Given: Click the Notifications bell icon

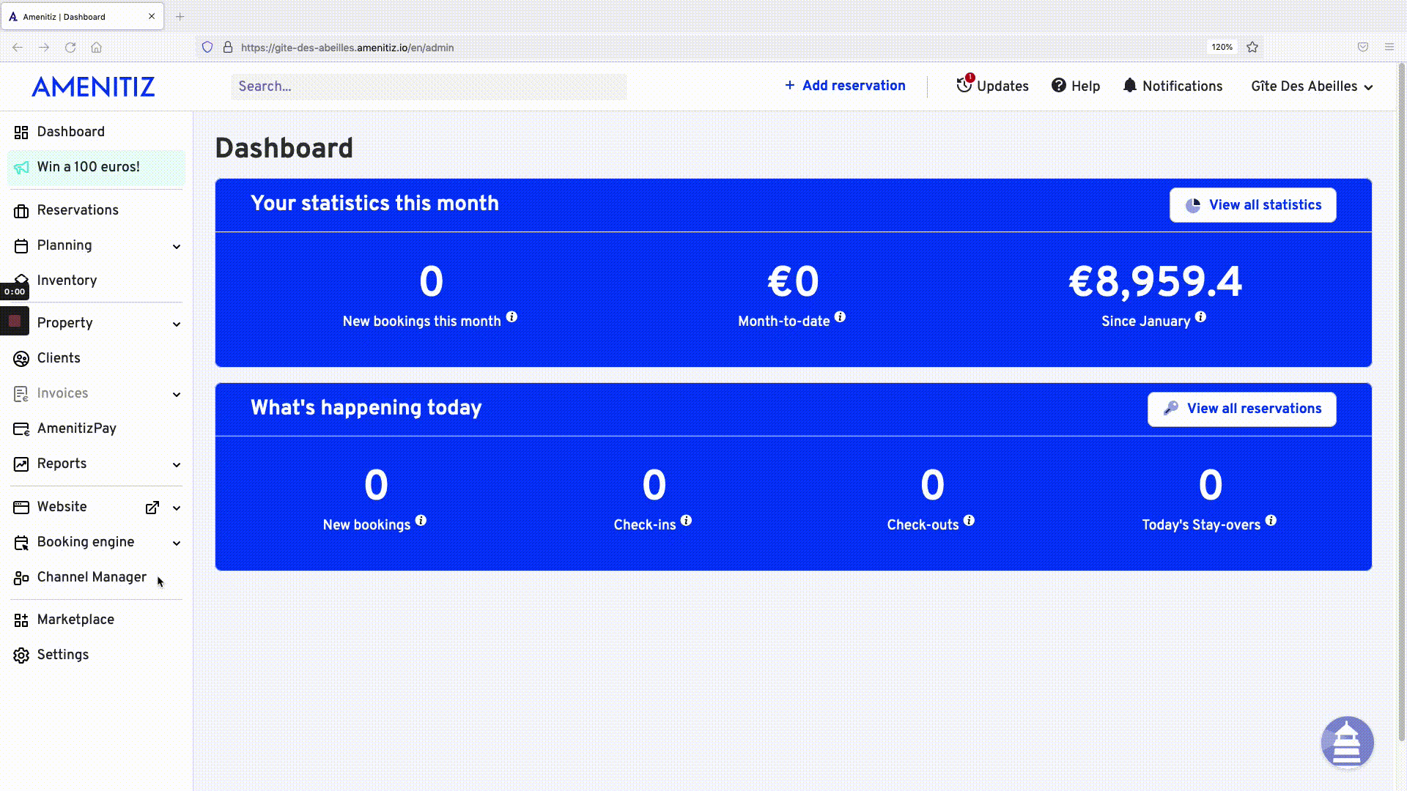Looking at the screenshot, I should point(1130,86).
